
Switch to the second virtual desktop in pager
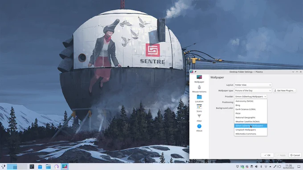22,166
